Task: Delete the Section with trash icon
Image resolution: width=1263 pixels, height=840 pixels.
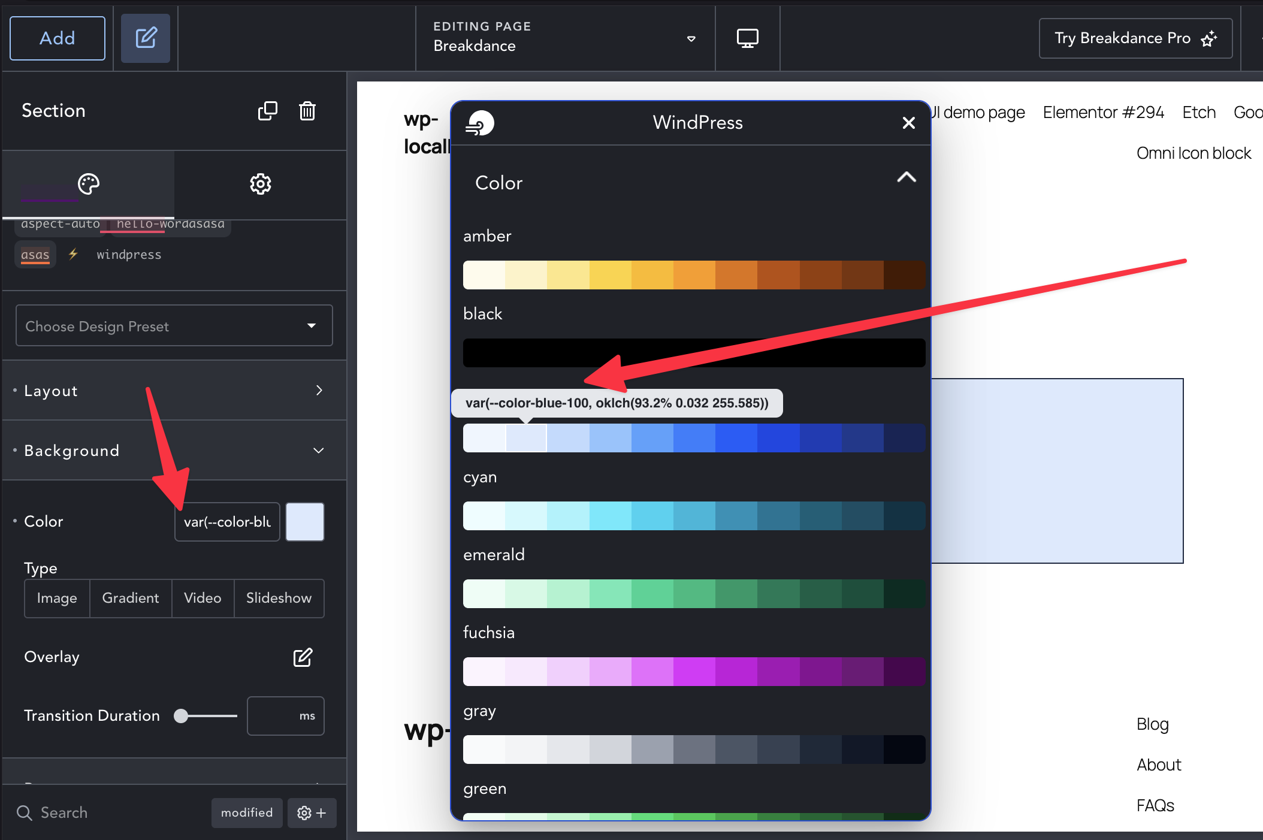Action: [307, 111]
